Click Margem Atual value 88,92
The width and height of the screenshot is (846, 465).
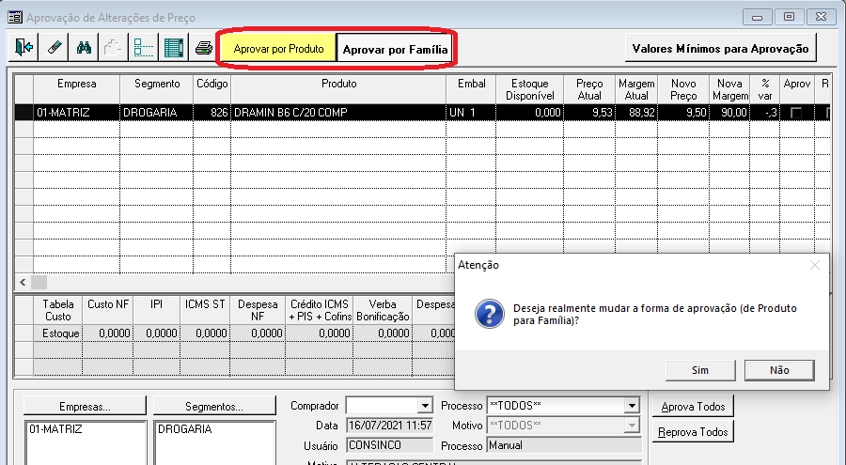tap(636, 113)
